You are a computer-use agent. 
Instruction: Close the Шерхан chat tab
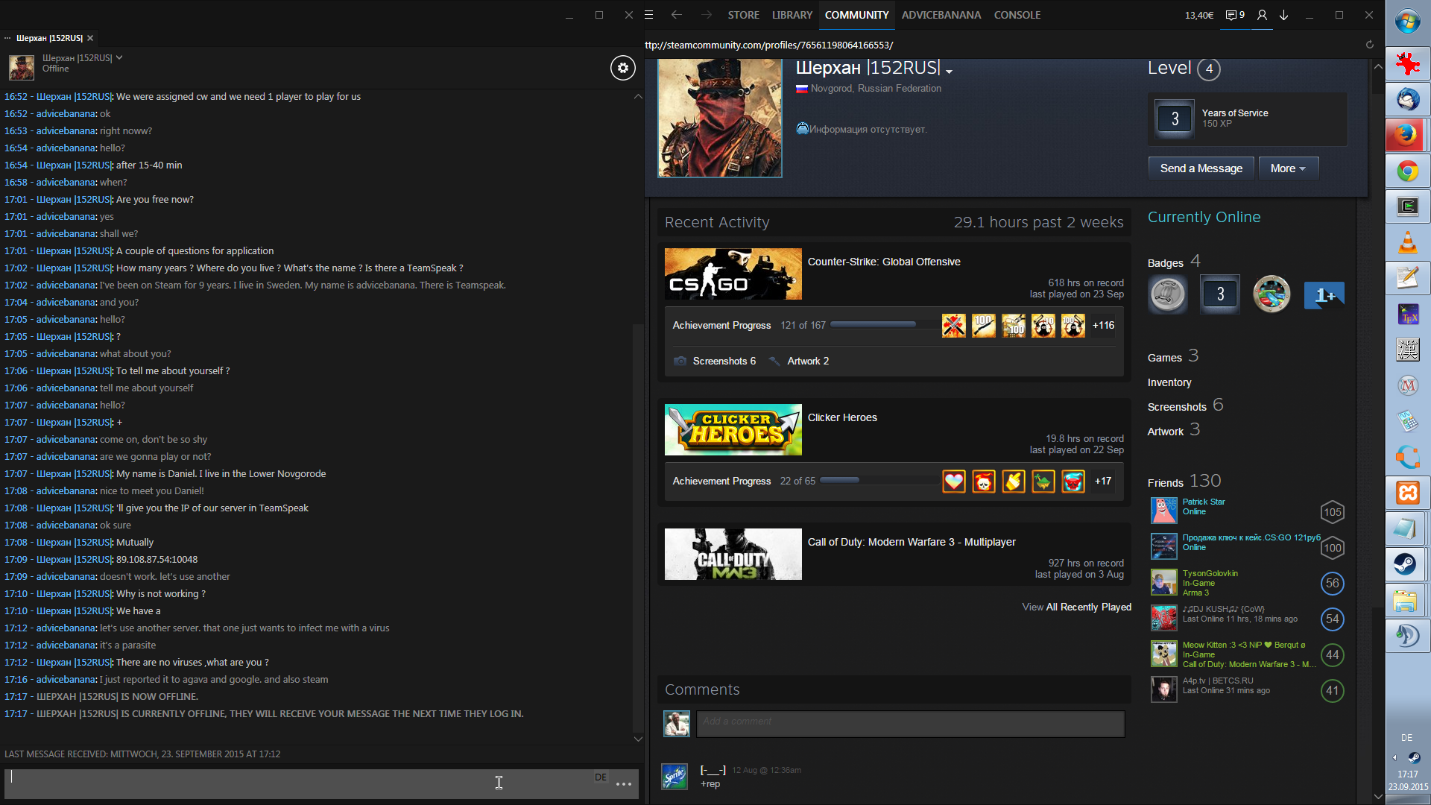click(90, 38)
